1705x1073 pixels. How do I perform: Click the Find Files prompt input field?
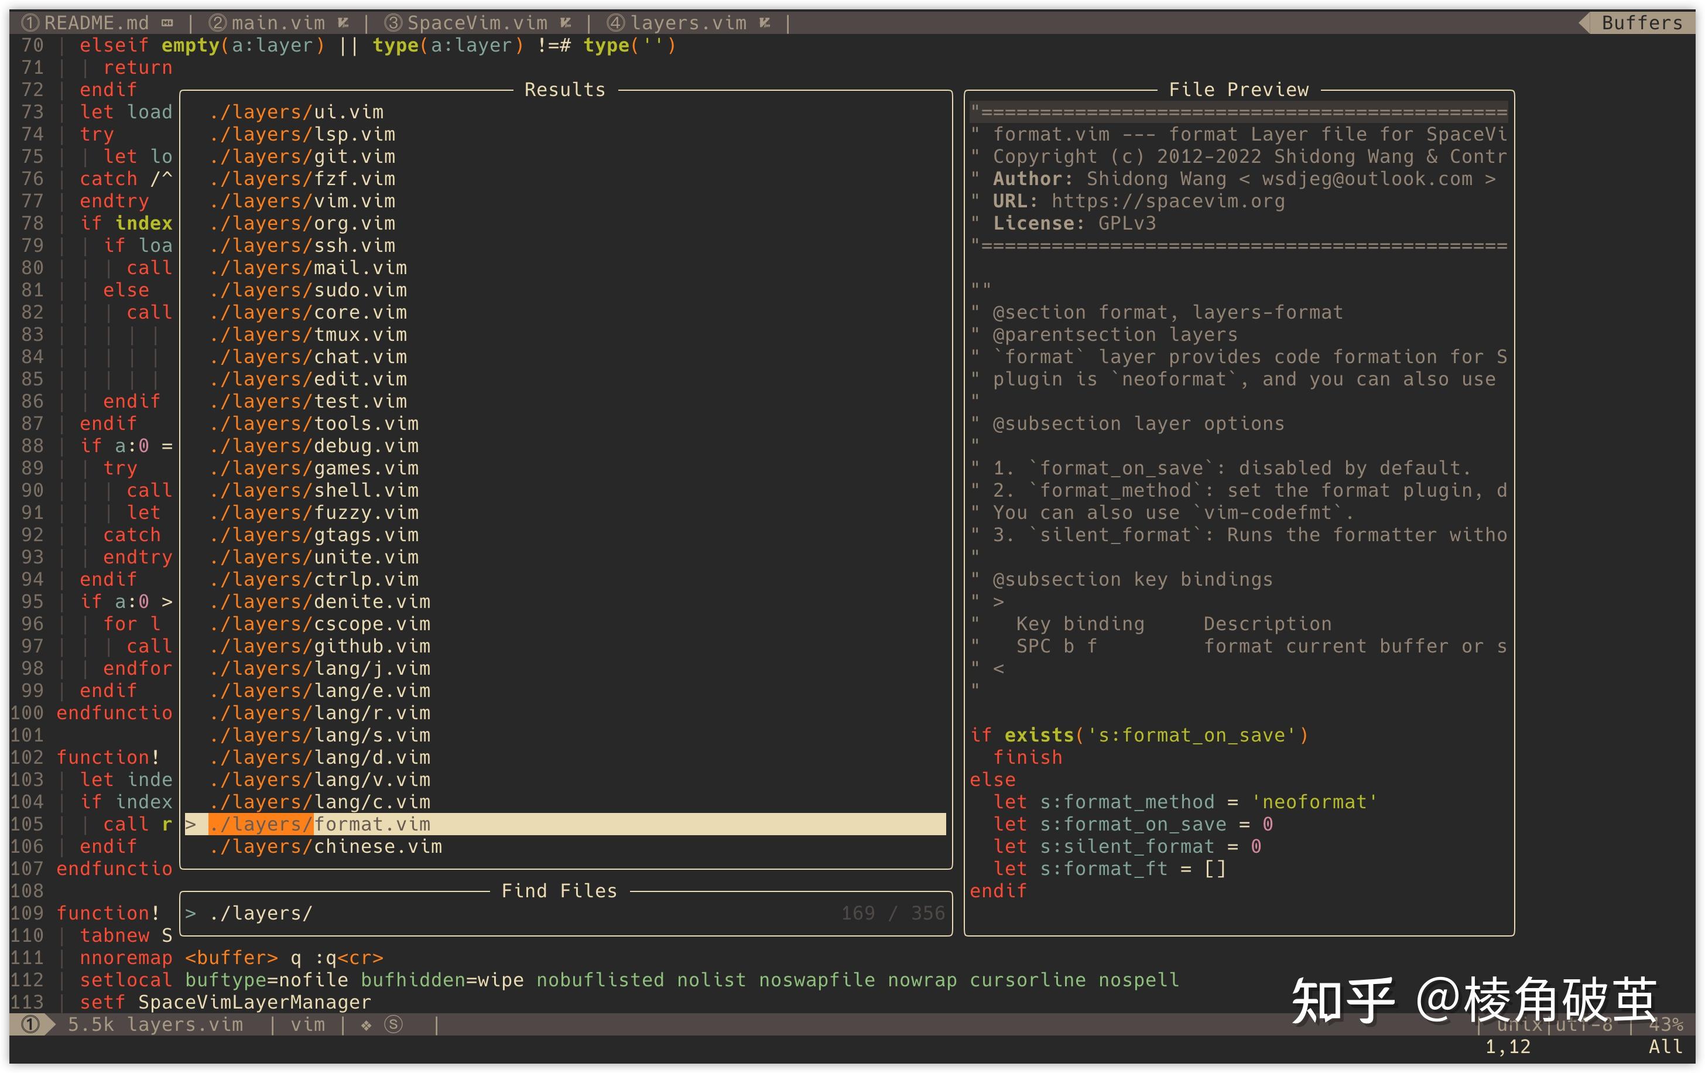[496, 913]
